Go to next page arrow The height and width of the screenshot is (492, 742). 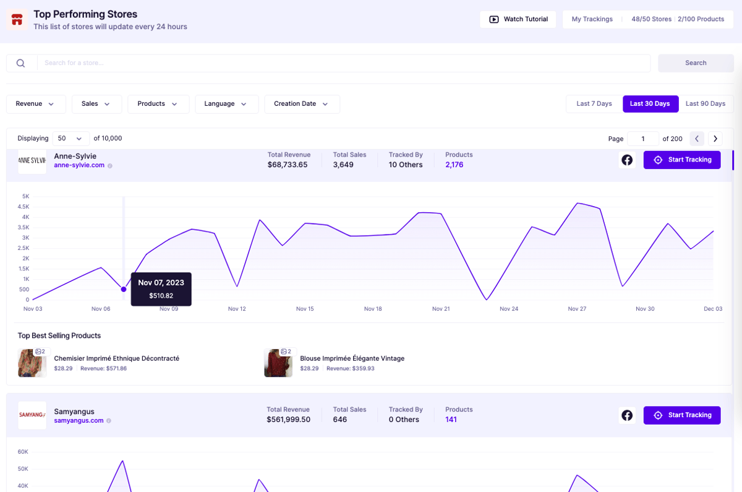pos(715,139)
